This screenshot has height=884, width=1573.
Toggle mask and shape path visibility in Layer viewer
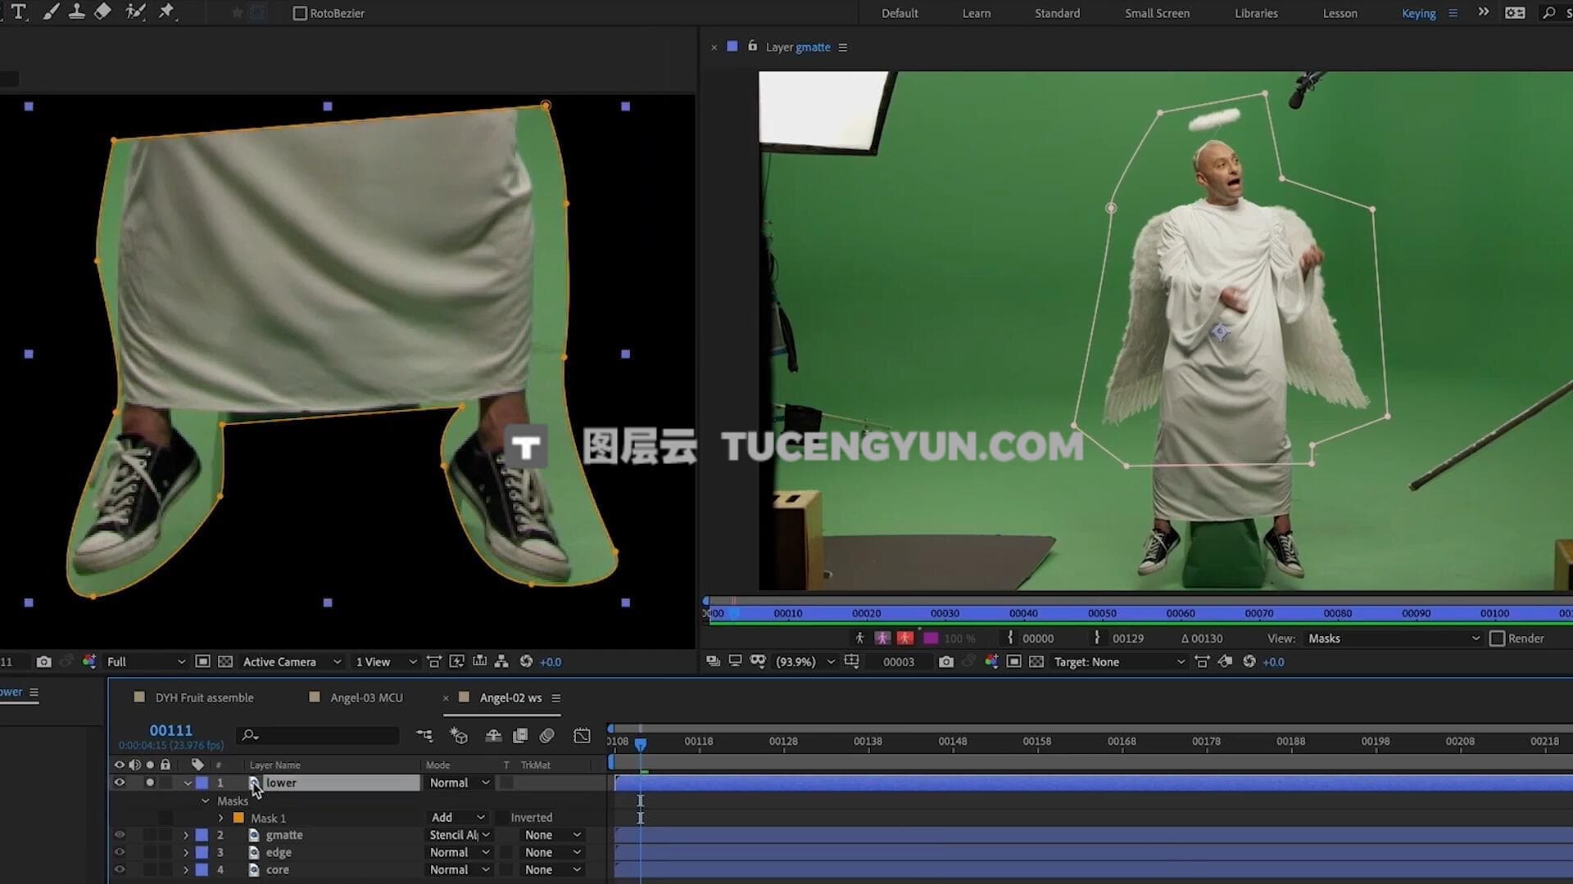[758, 661]
